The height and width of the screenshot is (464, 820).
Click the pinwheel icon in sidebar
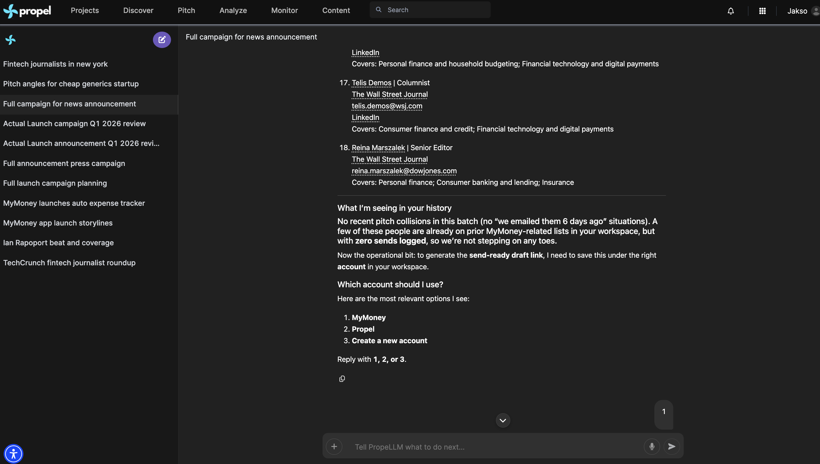(x=10, y=40)
